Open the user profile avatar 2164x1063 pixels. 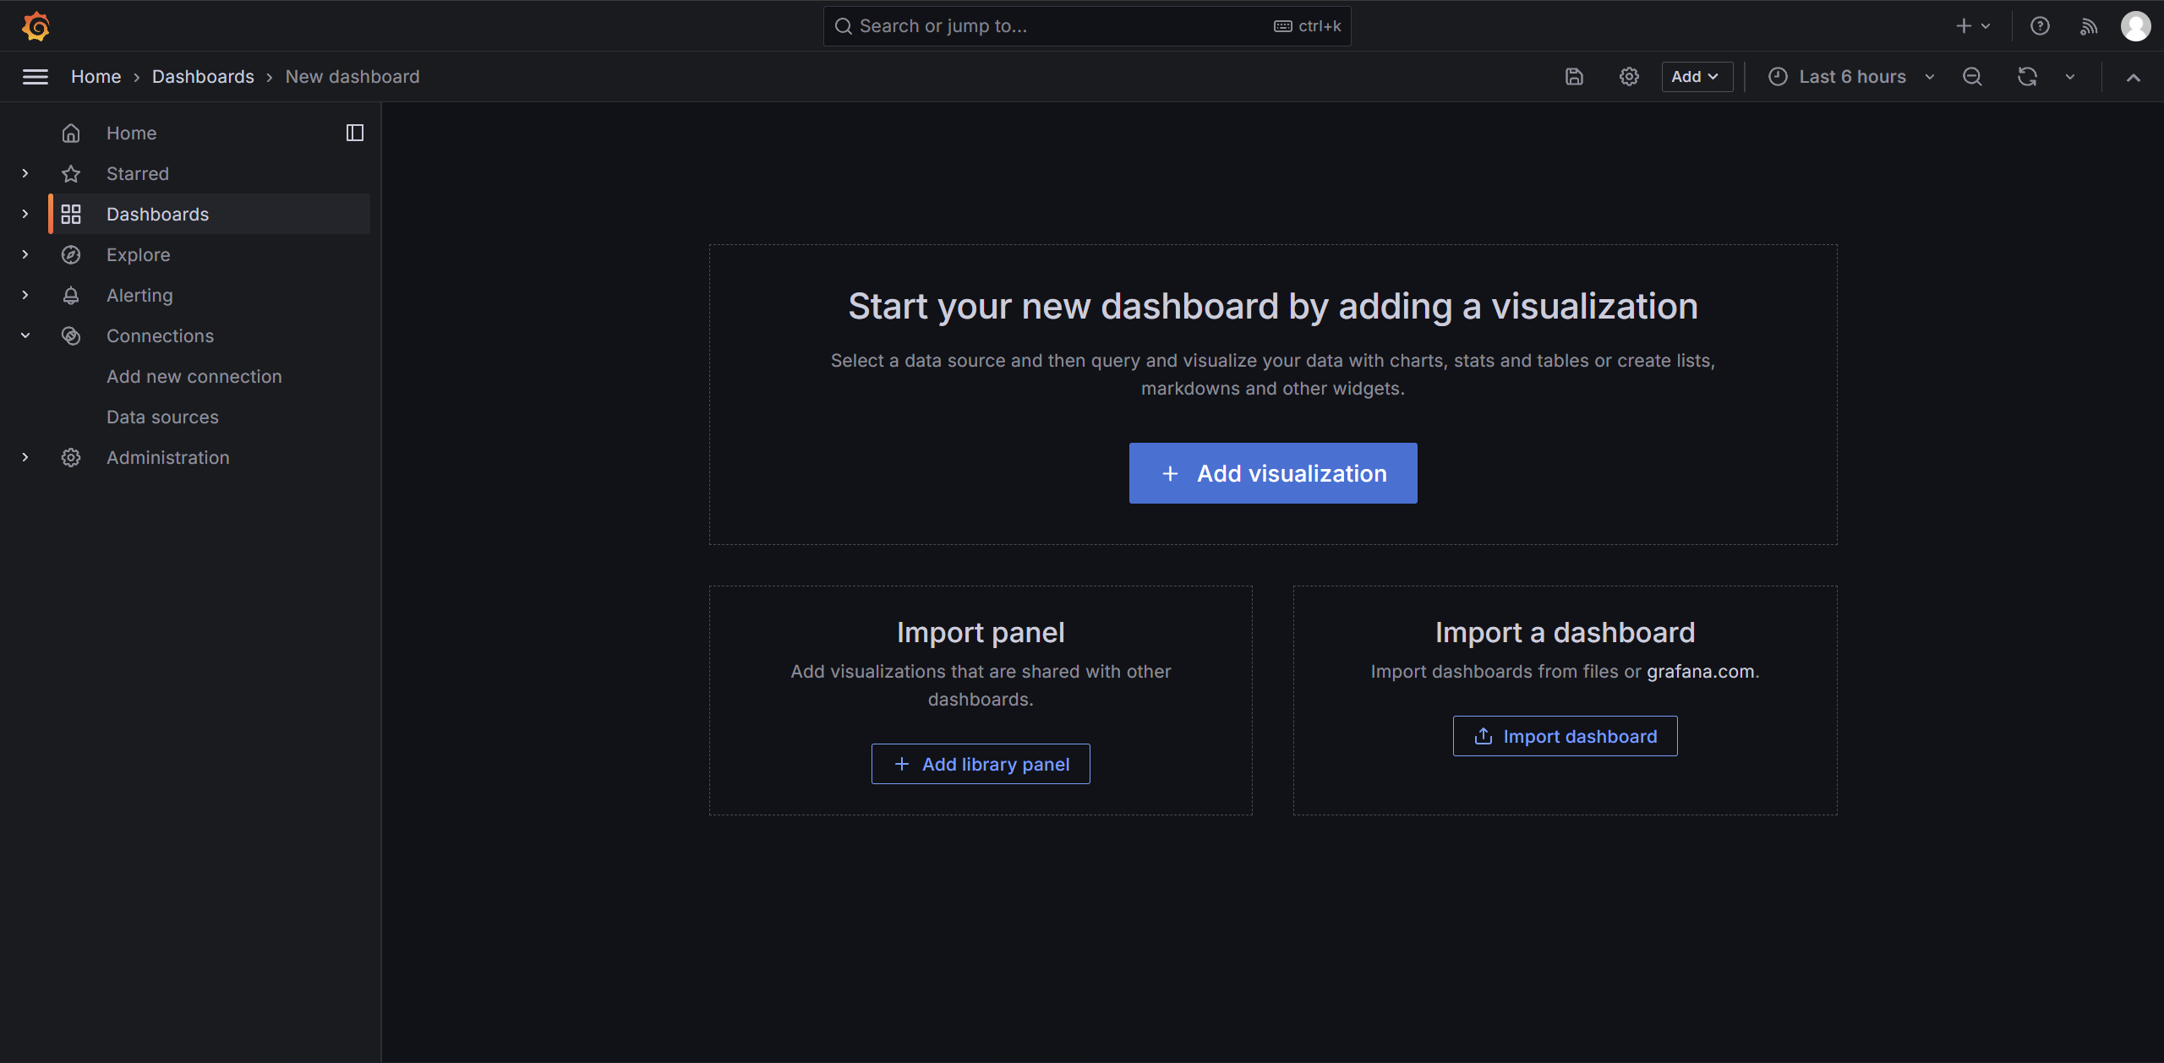pyautogui.click(x=2136, y=26)
